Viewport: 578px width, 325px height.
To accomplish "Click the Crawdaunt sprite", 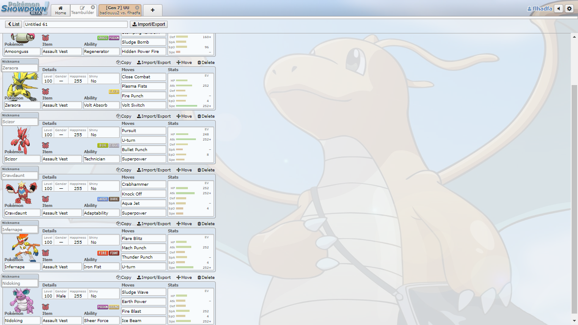I will [21, 193].
